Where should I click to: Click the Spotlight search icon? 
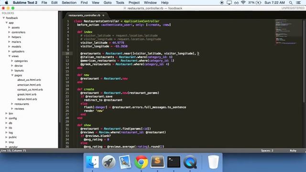click(291, 2)
